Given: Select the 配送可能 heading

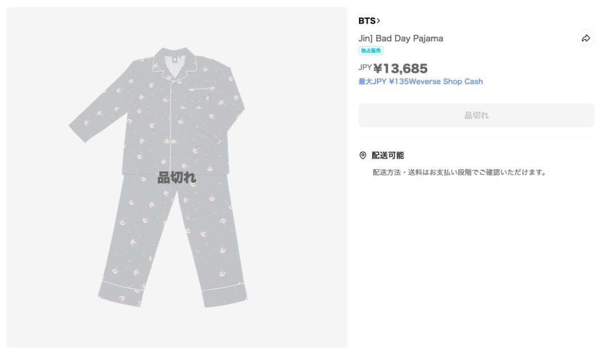Looking at the screenshot, I should (x=388, y=155).
